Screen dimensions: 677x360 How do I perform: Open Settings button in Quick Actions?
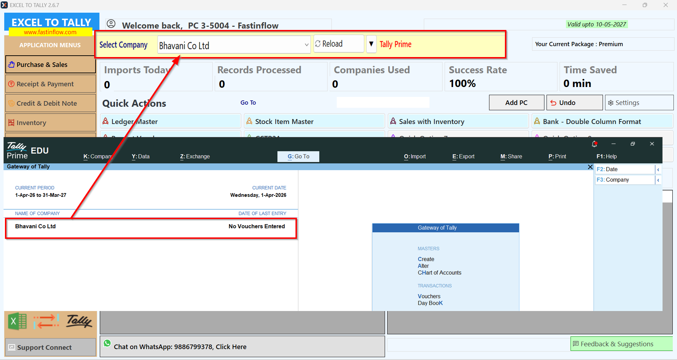click(x=639, y=103)
